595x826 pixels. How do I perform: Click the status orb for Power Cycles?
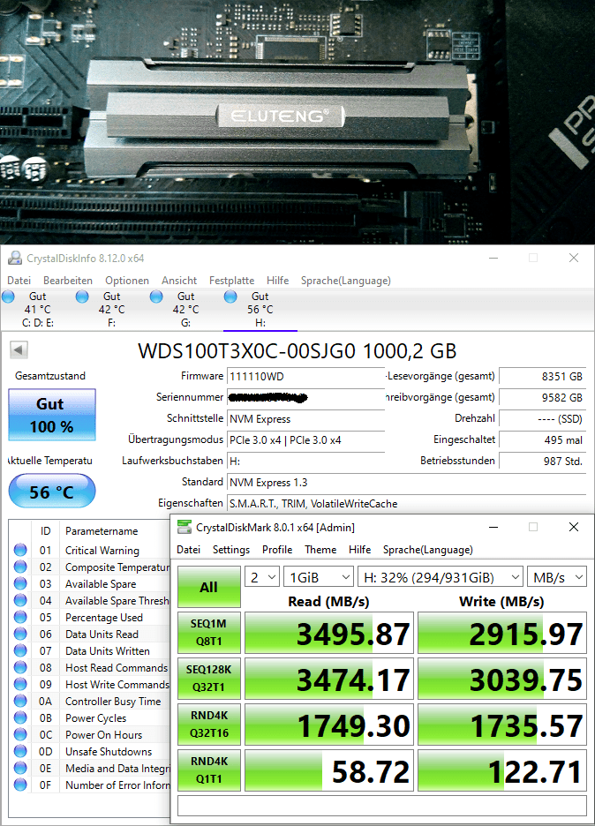coord(20,717)
